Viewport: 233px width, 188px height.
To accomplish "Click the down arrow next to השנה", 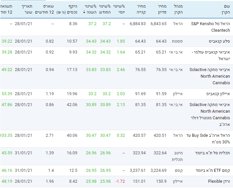I will [84, 12].
